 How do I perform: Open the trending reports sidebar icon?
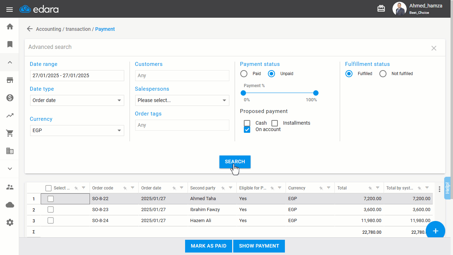pos(10,115)
